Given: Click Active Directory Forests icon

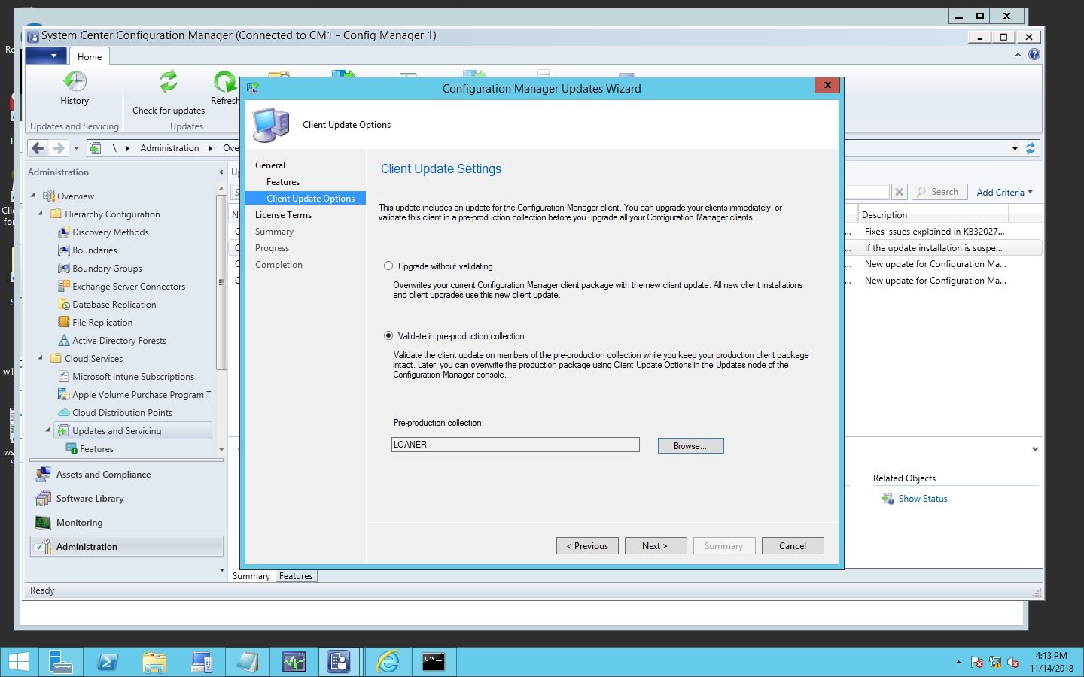Looking at the screenshot, I should (x=64, y=341).
